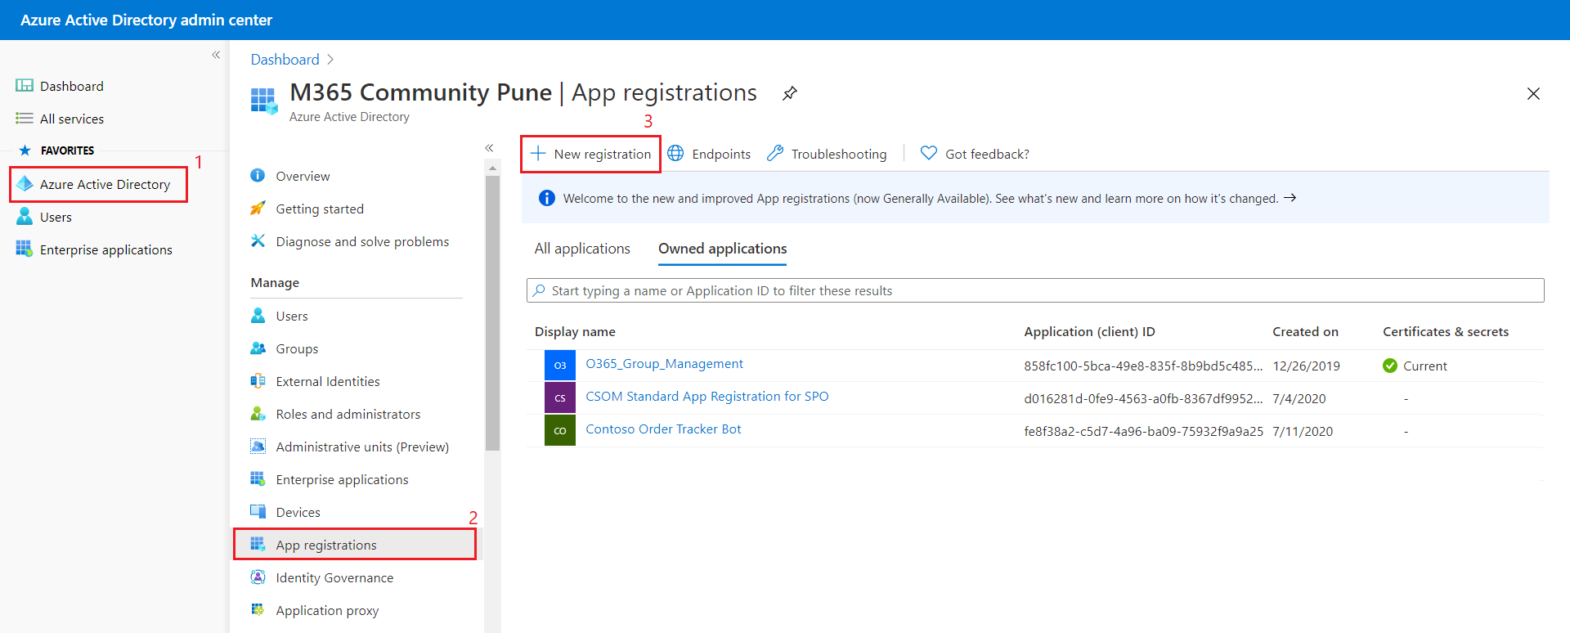Viewport: 1570px width, 633px height.
Task: Switch to the All applications tab
Action: click(x=582, y=249)
